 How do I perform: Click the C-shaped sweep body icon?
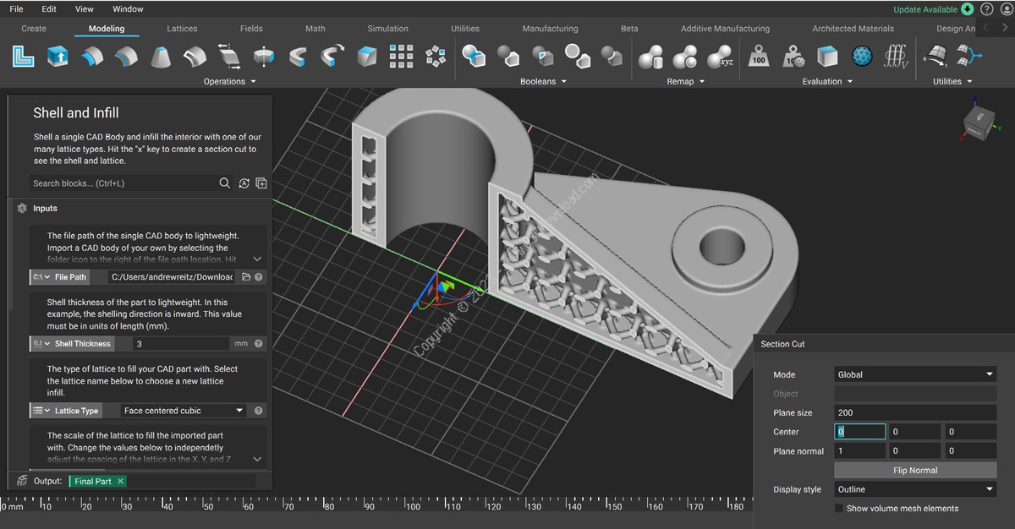point(298,57)
